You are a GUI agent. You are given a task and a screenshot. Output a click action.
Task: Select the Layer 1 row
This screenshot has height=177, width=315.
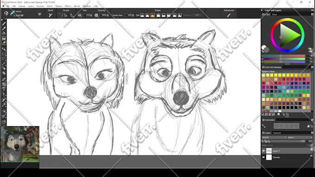pos(288,151)
